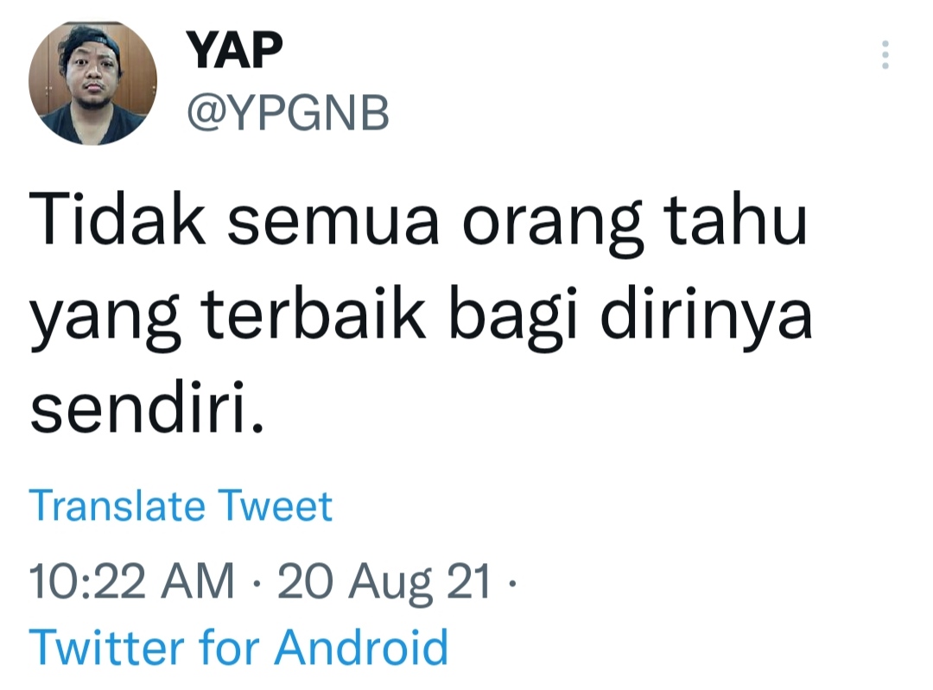
Task: Click the 10:22 AM timestamp
Action: (131, 580)
